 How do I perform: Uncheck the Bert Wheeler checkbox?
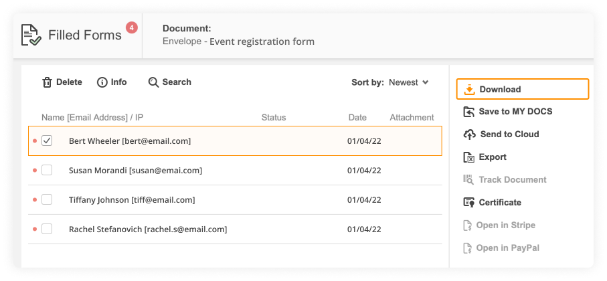click(x=47, y=140)
